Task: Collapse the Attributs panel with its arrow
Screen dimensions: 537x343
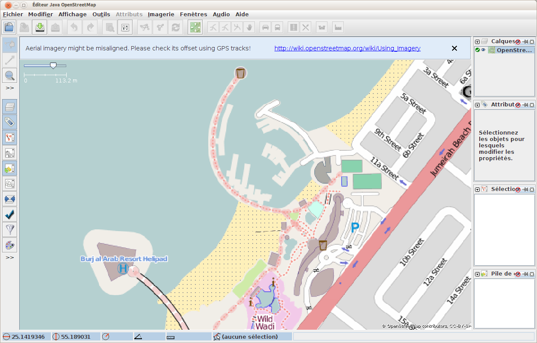Action: (x=478, y=105)
